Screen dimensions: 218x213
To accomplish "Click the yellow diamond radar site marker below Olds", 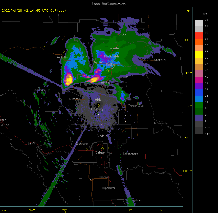I will tap(98, 105).
